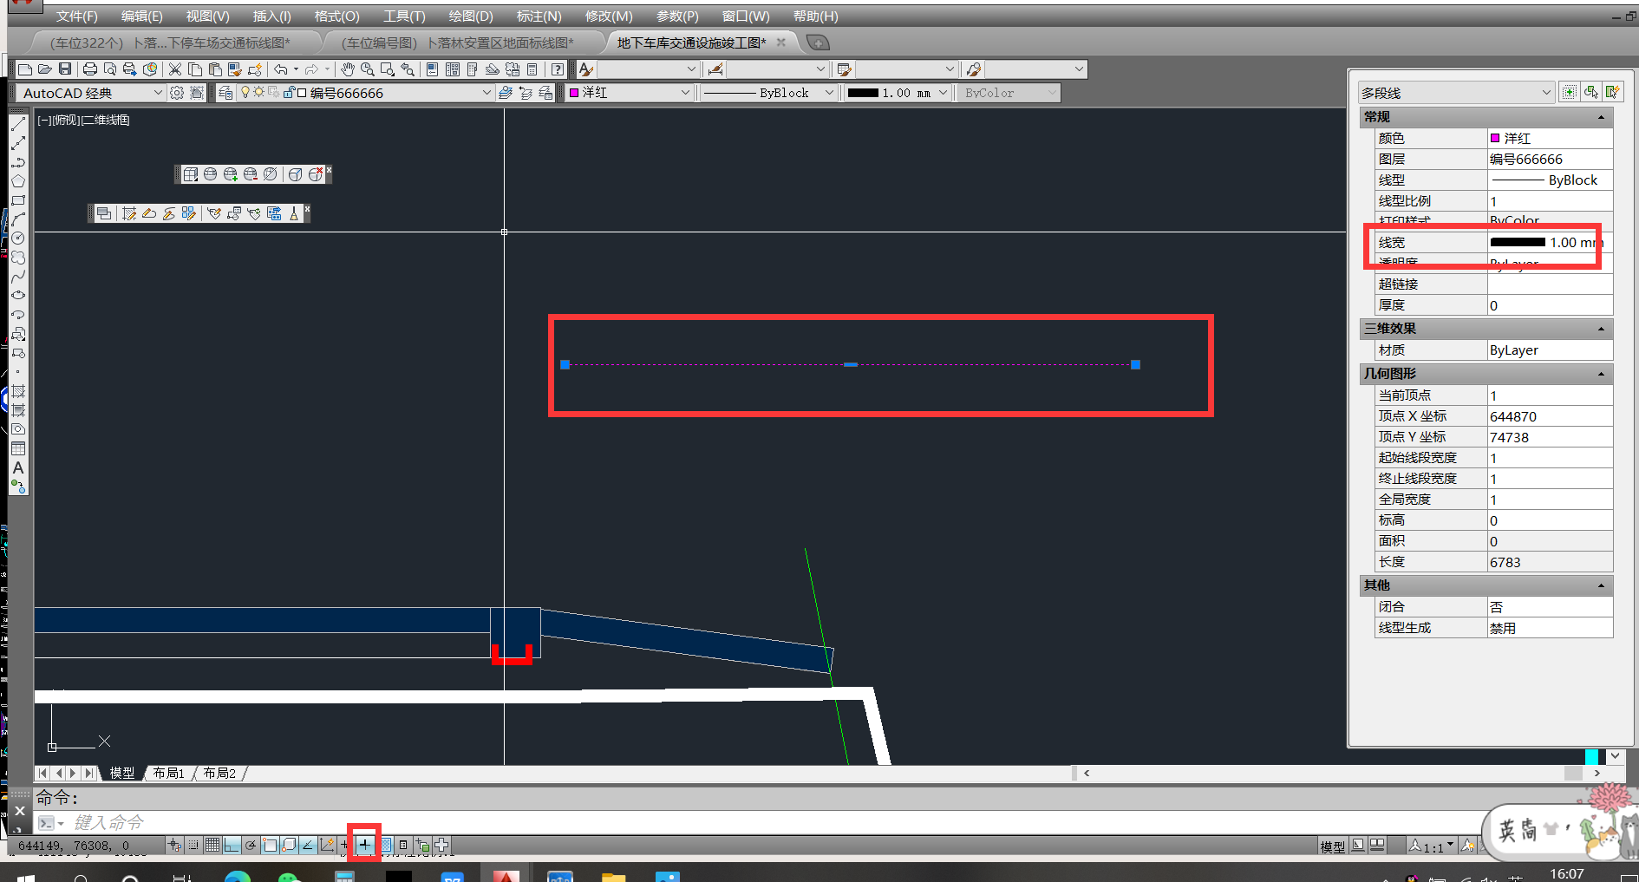The width and height of the screenshot is (1639, 882).
Task: Collapse the 几何图形 section
Action: click(1601, 374)
